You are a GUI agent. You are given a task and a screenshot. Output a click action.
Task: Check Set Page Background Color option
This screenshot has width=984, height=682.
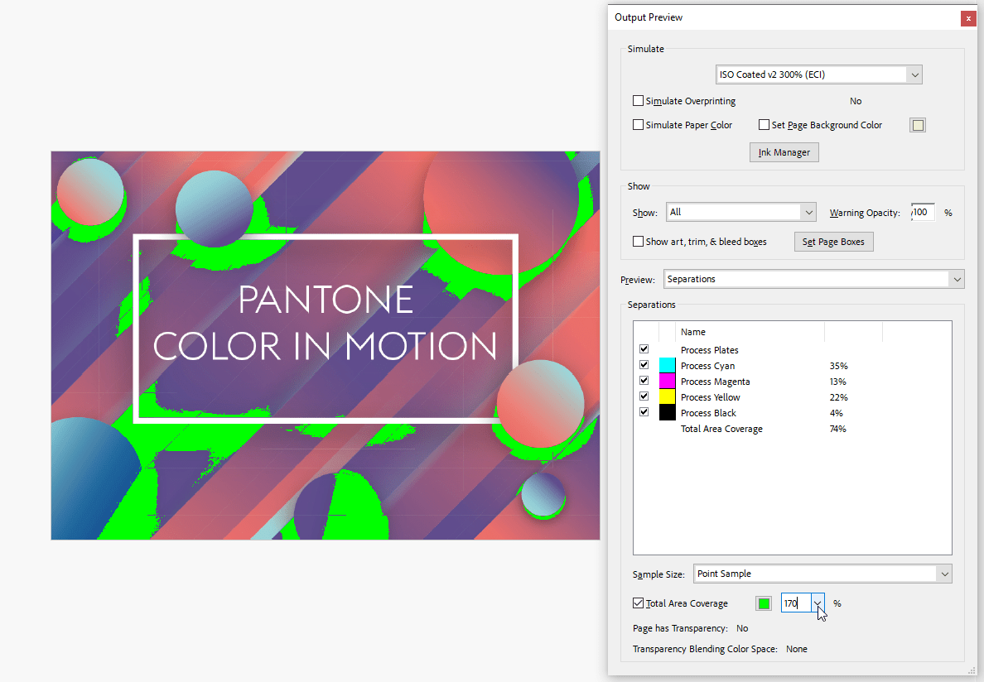pos(764,125)
